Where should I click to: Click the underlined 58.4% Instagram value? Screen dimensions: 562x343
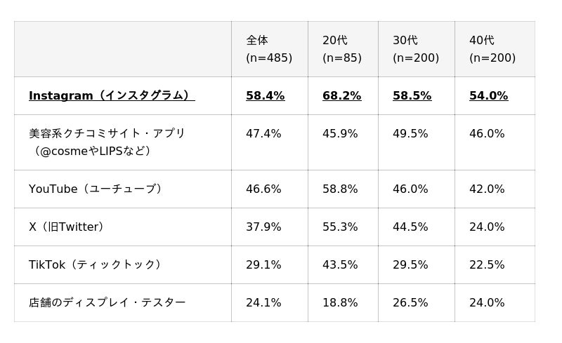coord(266,95)
